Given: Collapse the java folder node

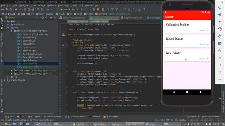Looking at the screenshot, I should pos(8,28).
